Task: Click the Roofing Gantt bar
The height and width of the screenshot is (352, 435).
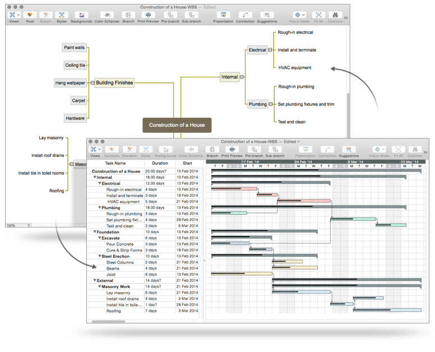Action: (x=387, y=310)
